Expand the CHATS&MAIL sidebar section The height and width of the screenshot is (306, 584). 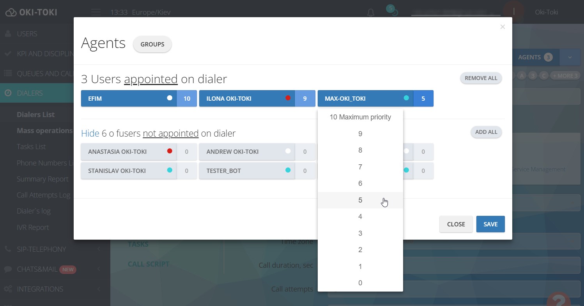tap(55, 269)
